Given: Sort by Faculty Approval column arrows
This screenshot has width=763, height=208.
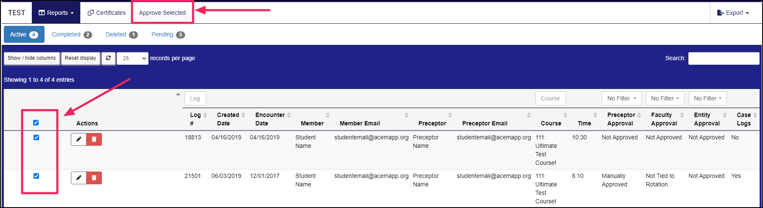Looking at the screenshot, I should 682,115.
